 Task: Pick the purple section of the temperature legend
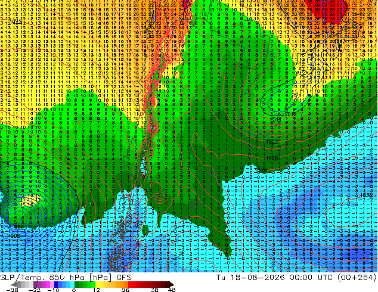[x=44, y=284]
